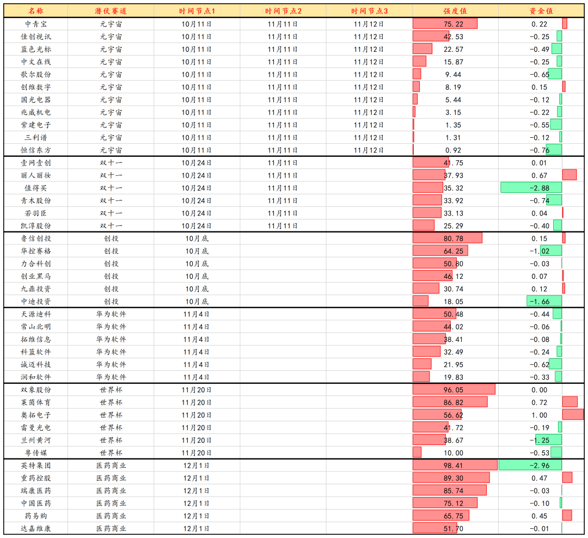Screen dimensions: 588x538
Task: Select the 润和软件 name cell
Action: [35, 377]
